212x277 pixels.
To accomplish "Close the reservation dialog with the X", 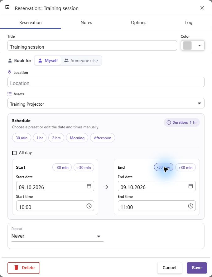I will click(x=202, y=8).
